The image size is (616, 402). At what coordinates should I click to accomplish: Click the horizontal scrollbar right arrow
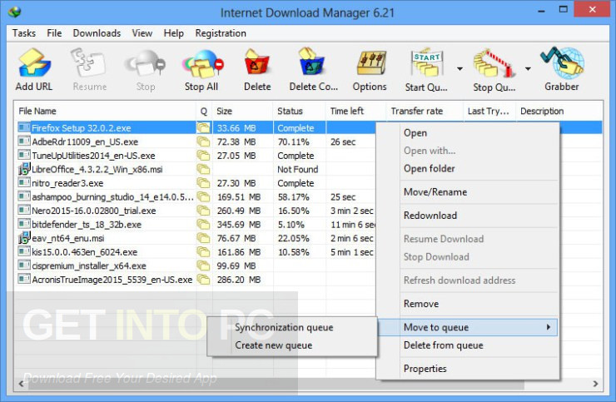pos(595,384)
